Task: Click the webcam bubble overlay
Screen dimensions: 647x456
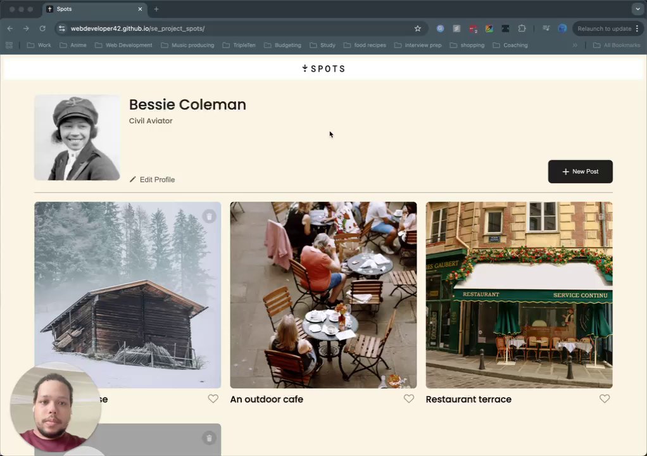Action: [x=55, y=407]
